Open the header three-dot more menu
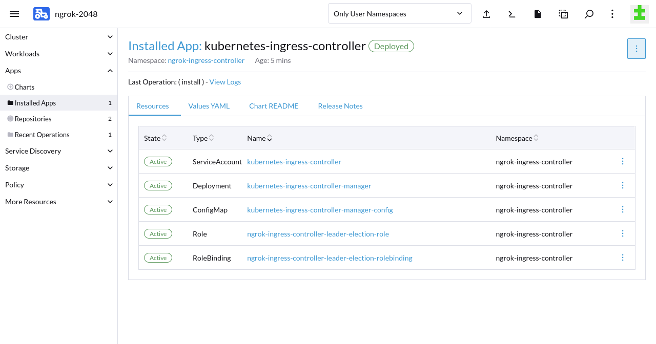 click(x=612, y=14)
